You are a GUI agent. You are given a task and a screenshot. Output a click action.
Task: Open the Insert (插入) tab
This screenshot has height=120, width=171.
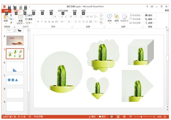click(x=25, y=11)
